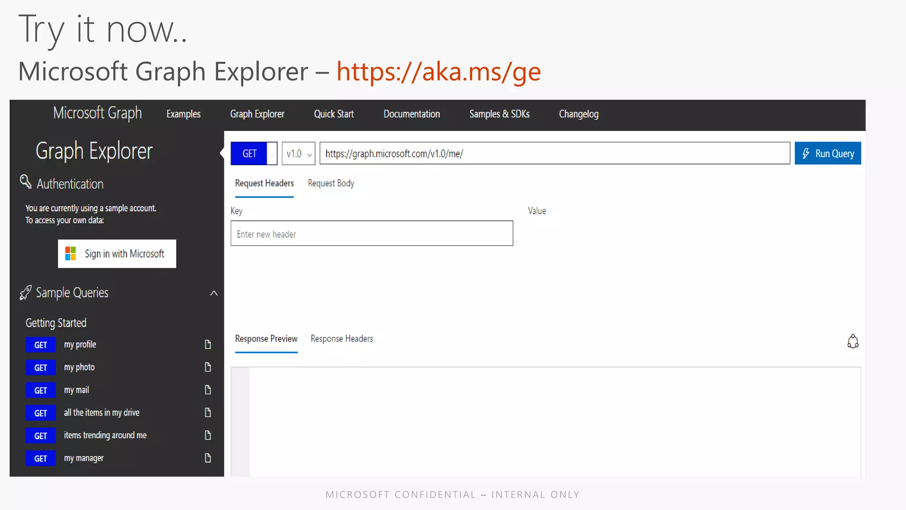Open the v1.0 API version dropdown
Screen dimensions: 906x510
coord(299,154)
